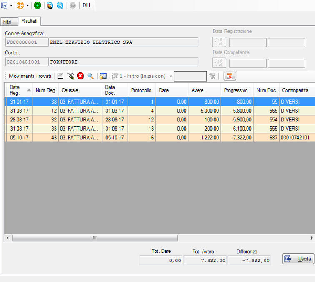Viewport: 315px width, 282px height.
Task: Click the Word document icon in top toolbar
Action: (4, 5)
